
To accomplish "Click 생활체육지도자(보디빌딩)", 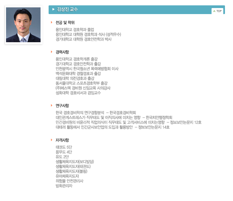I will tap(75, 162).
